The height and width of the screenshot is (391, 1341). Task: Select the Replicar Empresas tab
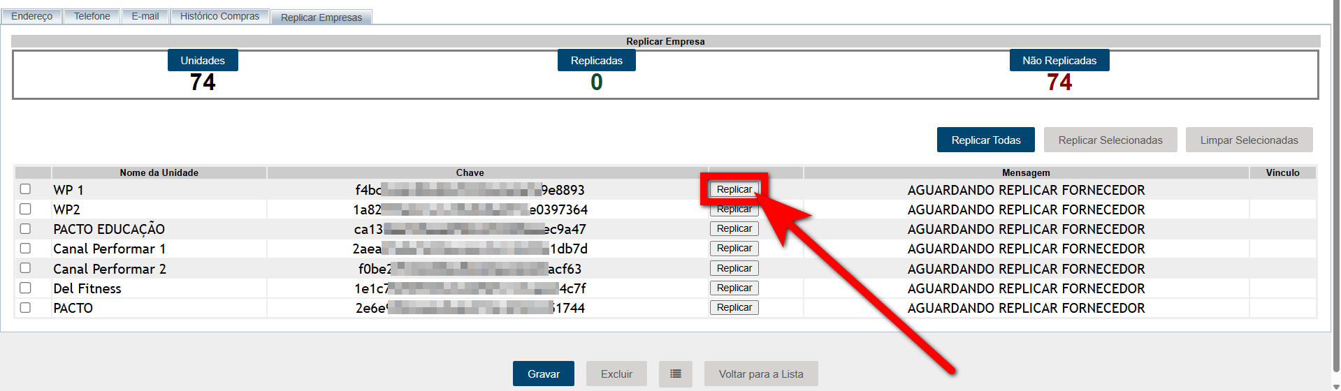click(321, 17)
